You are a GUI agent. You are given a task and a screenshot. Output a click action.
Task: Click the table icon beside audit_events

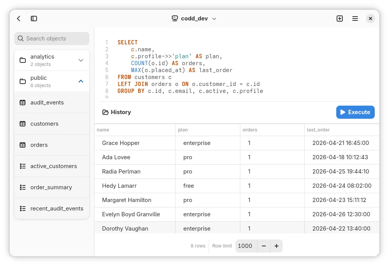click(23, 103)
